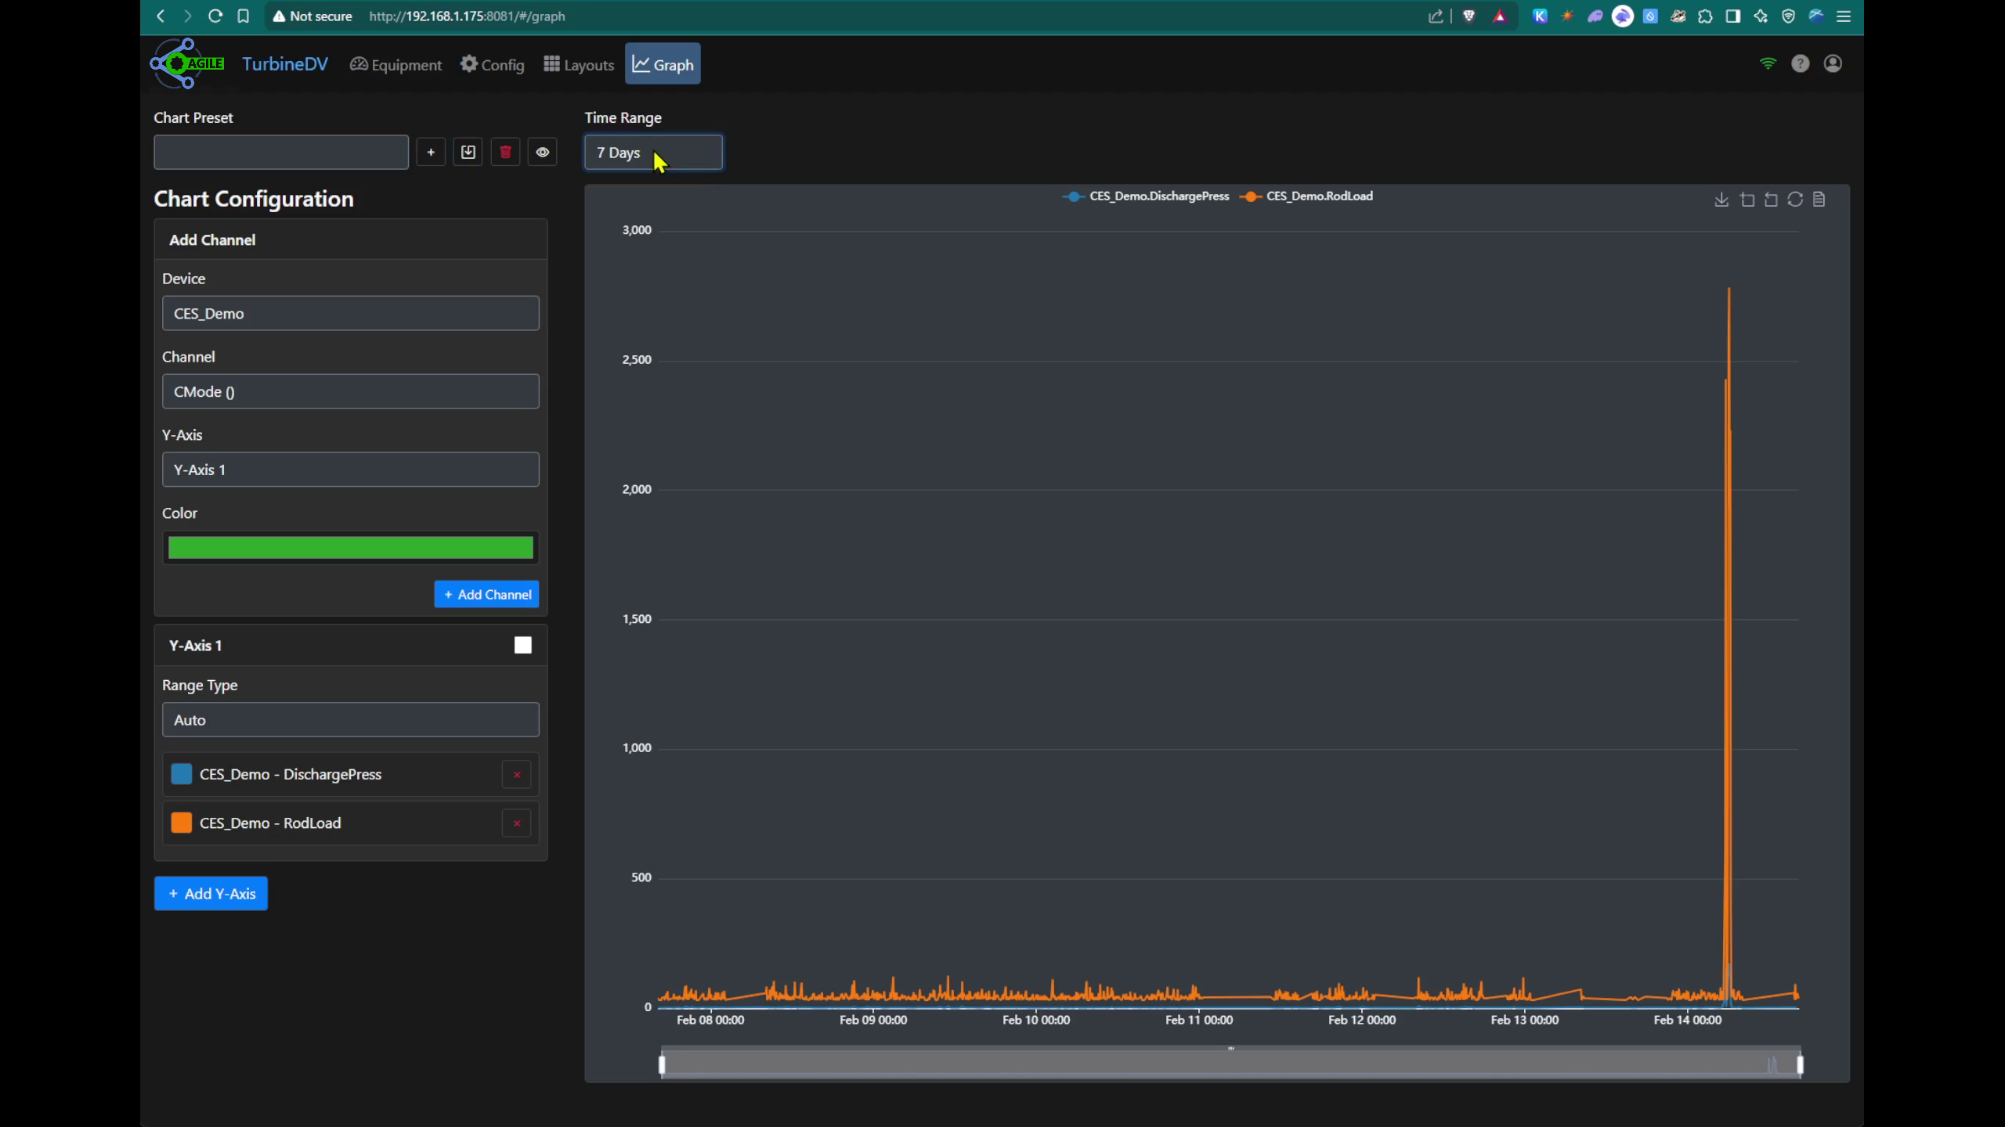Open the chart data table view
This screenshot has width=2005, height=1127.
tap(1818, 200)
